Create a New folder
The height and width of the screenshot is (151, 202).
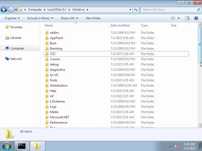[x=93, y=18]
